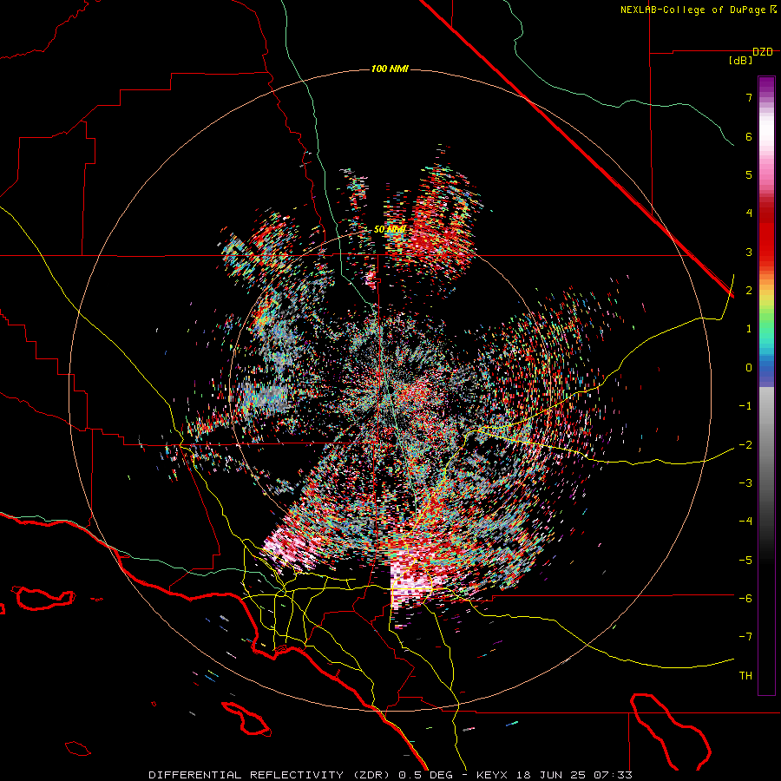Click the -5 dB value on color scale
Screen dimensions: 781x781
click(x=745, y=561)
